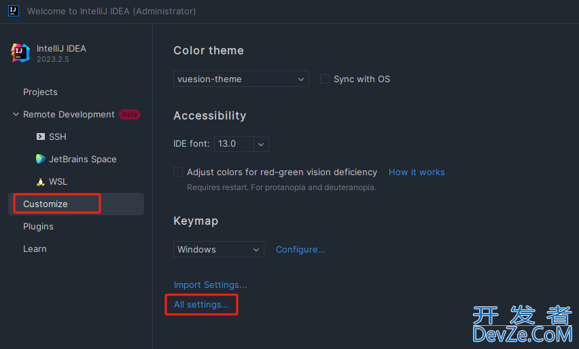Select the JetBrains Space icon
The height and width of the screenshot is (349, 579).
(41, 159)
